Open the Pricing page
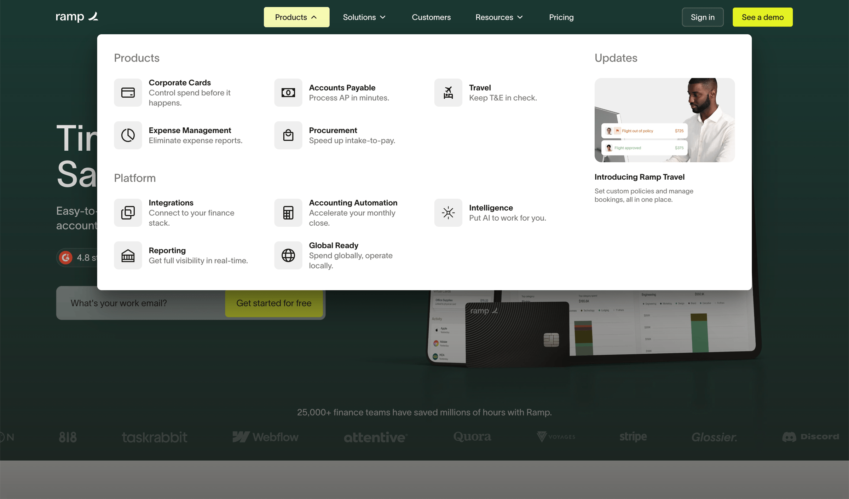The width and height of the screenshot is (849, 499). click(x=561, y=17)
